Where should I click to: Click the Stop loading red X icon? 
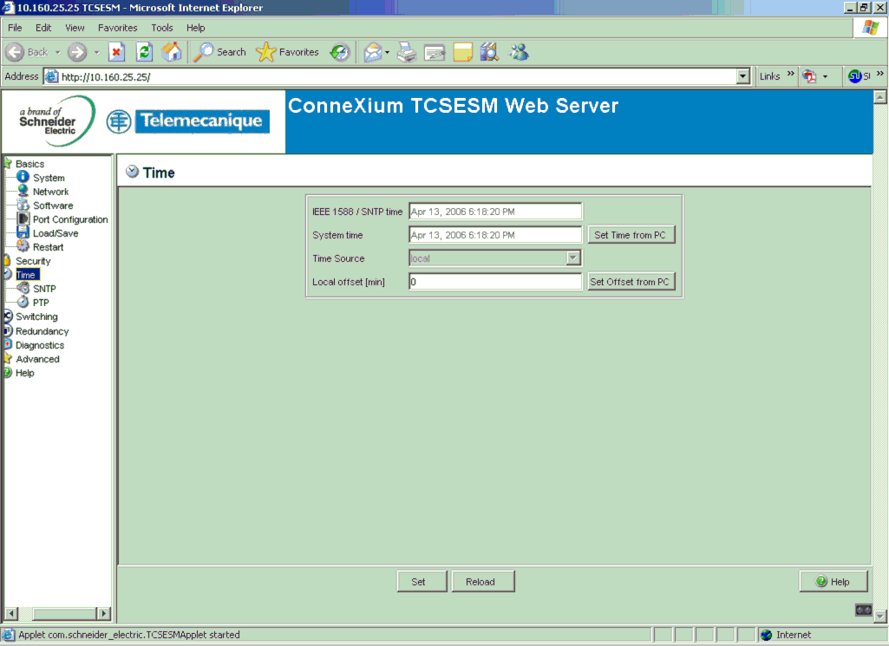point(116,52)
